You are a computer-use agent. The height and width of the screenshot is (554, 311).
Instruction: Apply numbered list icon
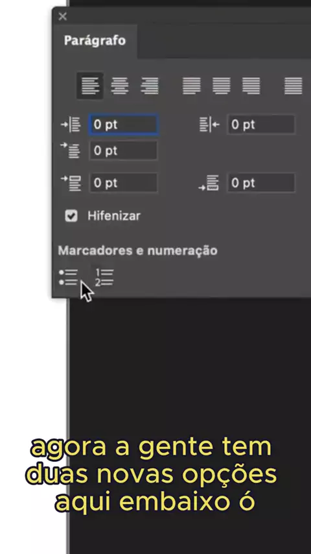pyautogui.click(x=104, y=278)
